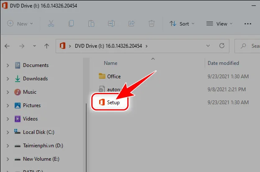Click the Copy icon in toolbar
The width and height of the screenshot is (260, 172).
pos(71,23)
